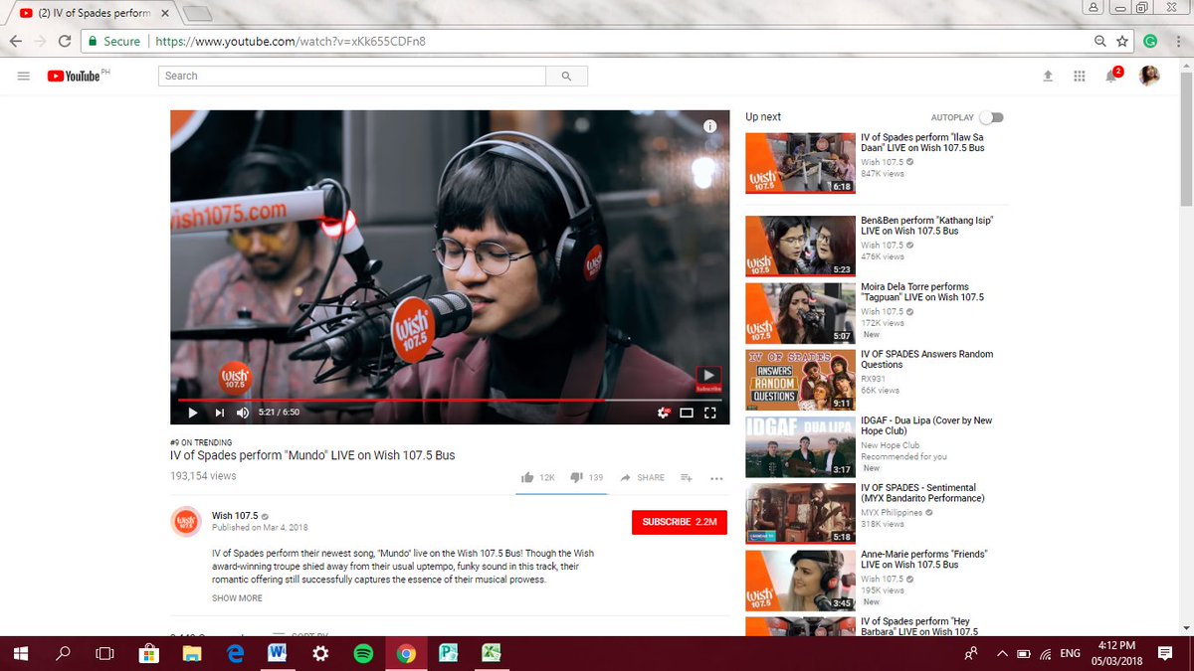Image resolution: width=1194 pixels, height=671 pixels.
Task: Open IV OF SPADES Answers Random Questions thumbnail
Action: tap(800, 380)
